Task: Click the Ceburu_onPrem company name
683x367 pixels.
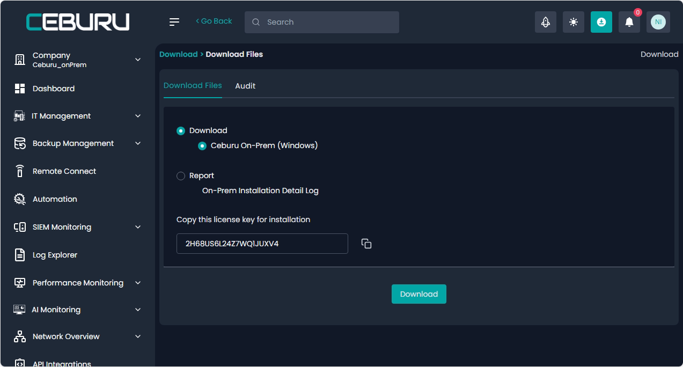Action: coord(60,65)
